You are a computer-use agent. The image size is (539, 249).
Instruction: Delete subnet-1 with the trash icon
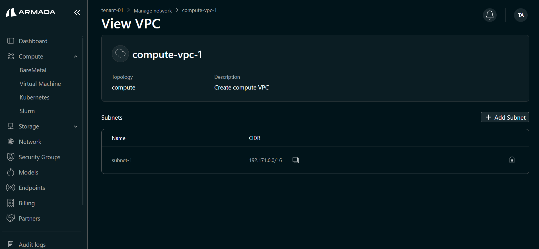512,160
